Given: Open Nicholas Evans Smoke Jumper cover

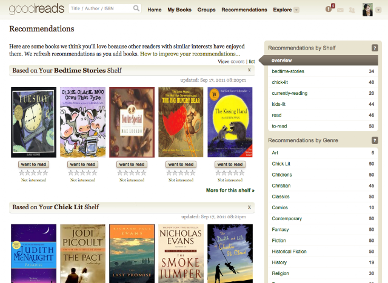Looking at the screenshot, I should [x=181, y=253].
